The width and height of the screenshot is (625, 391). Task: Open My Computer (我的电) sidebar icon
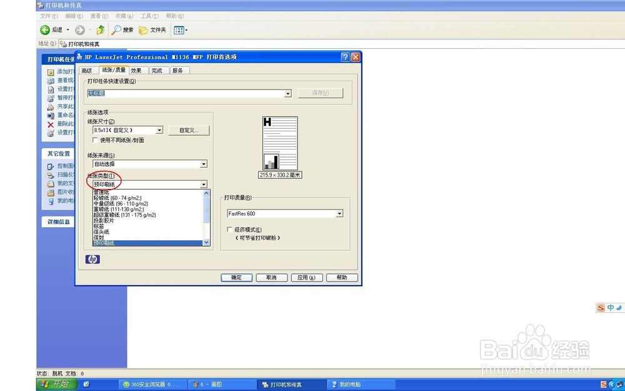(51, 201)
